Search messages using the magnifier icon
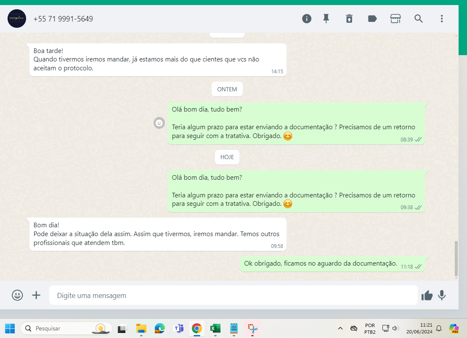Viewport: 467px width, 338px height. tap(419, 19)
